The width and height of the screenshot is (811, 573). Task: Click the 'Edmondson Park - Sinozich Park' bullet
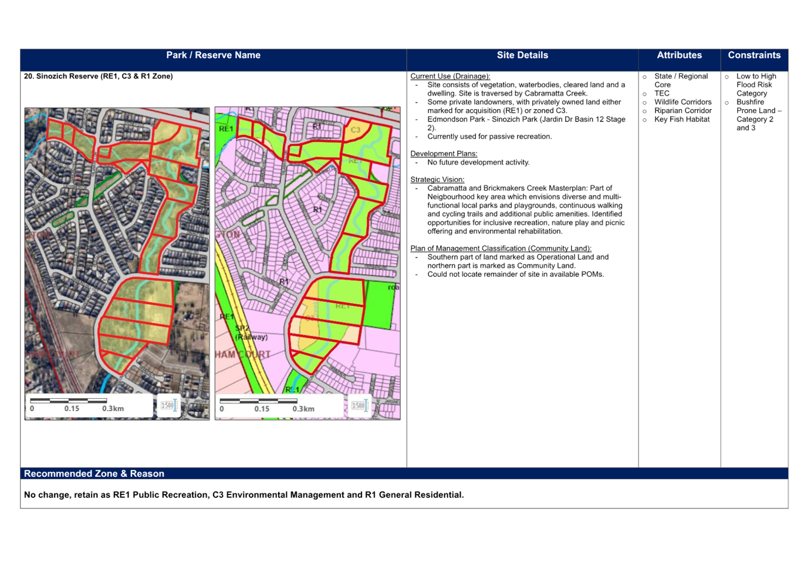[x=526, y=124]
